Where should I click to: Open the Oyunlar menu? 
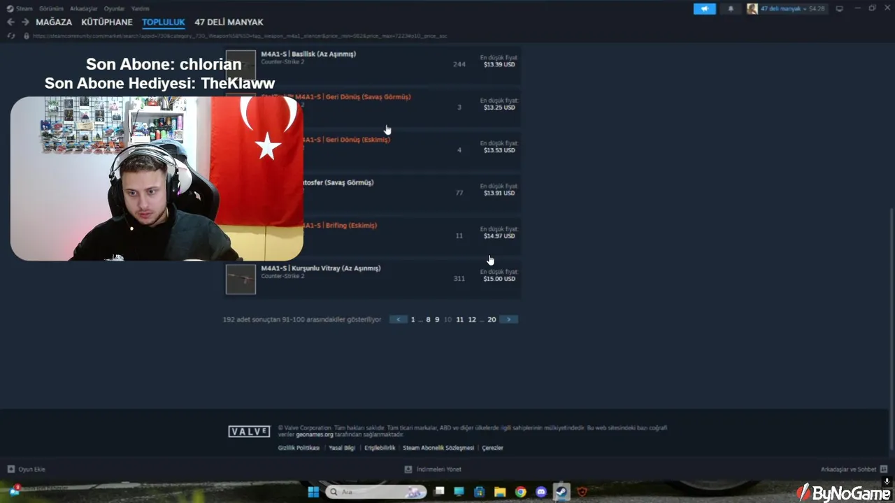pyautogui.click(x=114, y=8)
